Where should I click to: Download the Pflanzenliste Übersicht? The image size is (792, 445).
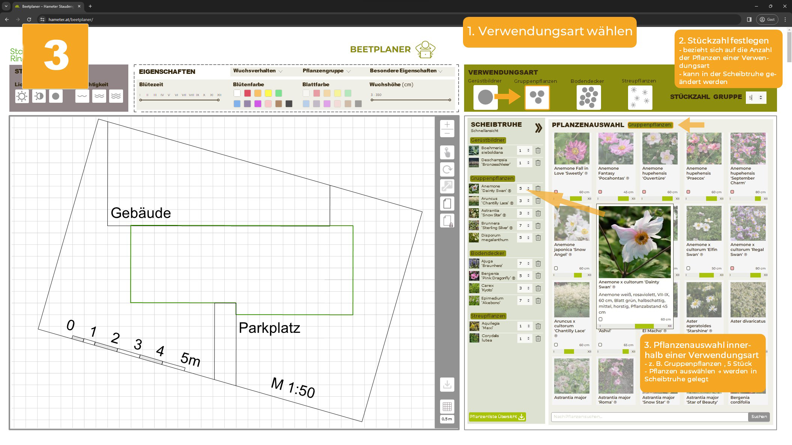[497, 417]
